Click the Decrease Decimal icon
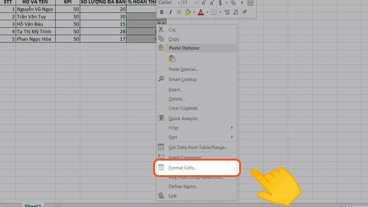The height and width of the screenshot is (207, 368). [235, 12]
